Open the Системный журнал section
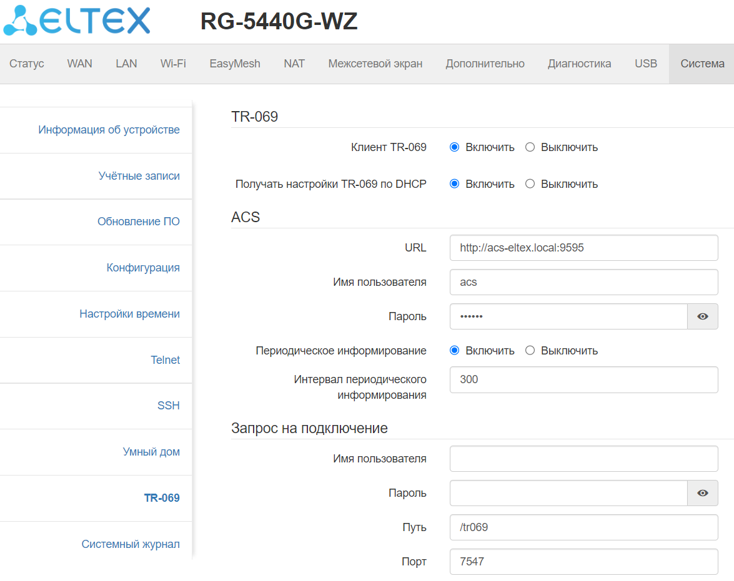This screenshot has width=734, height=581. 131,544
